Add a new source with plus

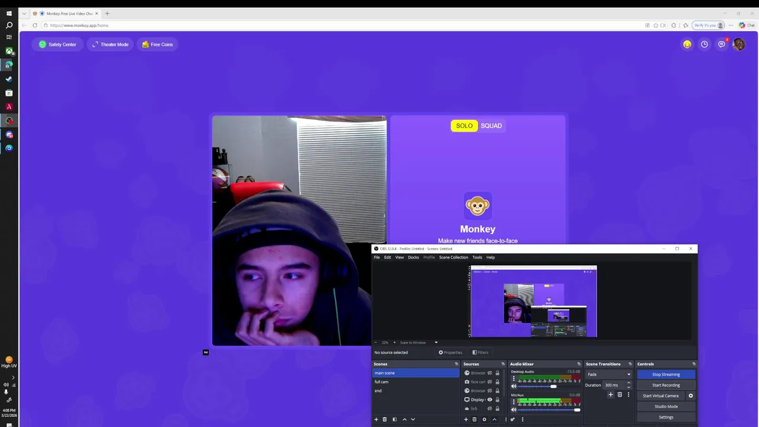[x=466, y=419]
